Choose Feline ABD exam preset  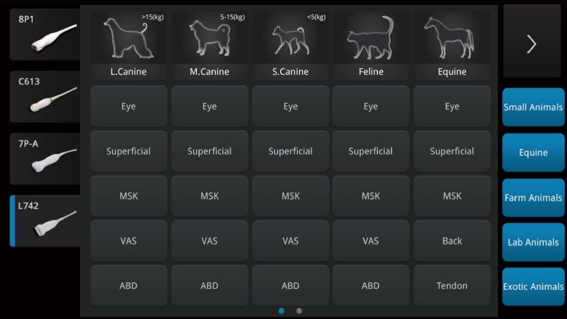pyautogui.click(x=370, y=285)
